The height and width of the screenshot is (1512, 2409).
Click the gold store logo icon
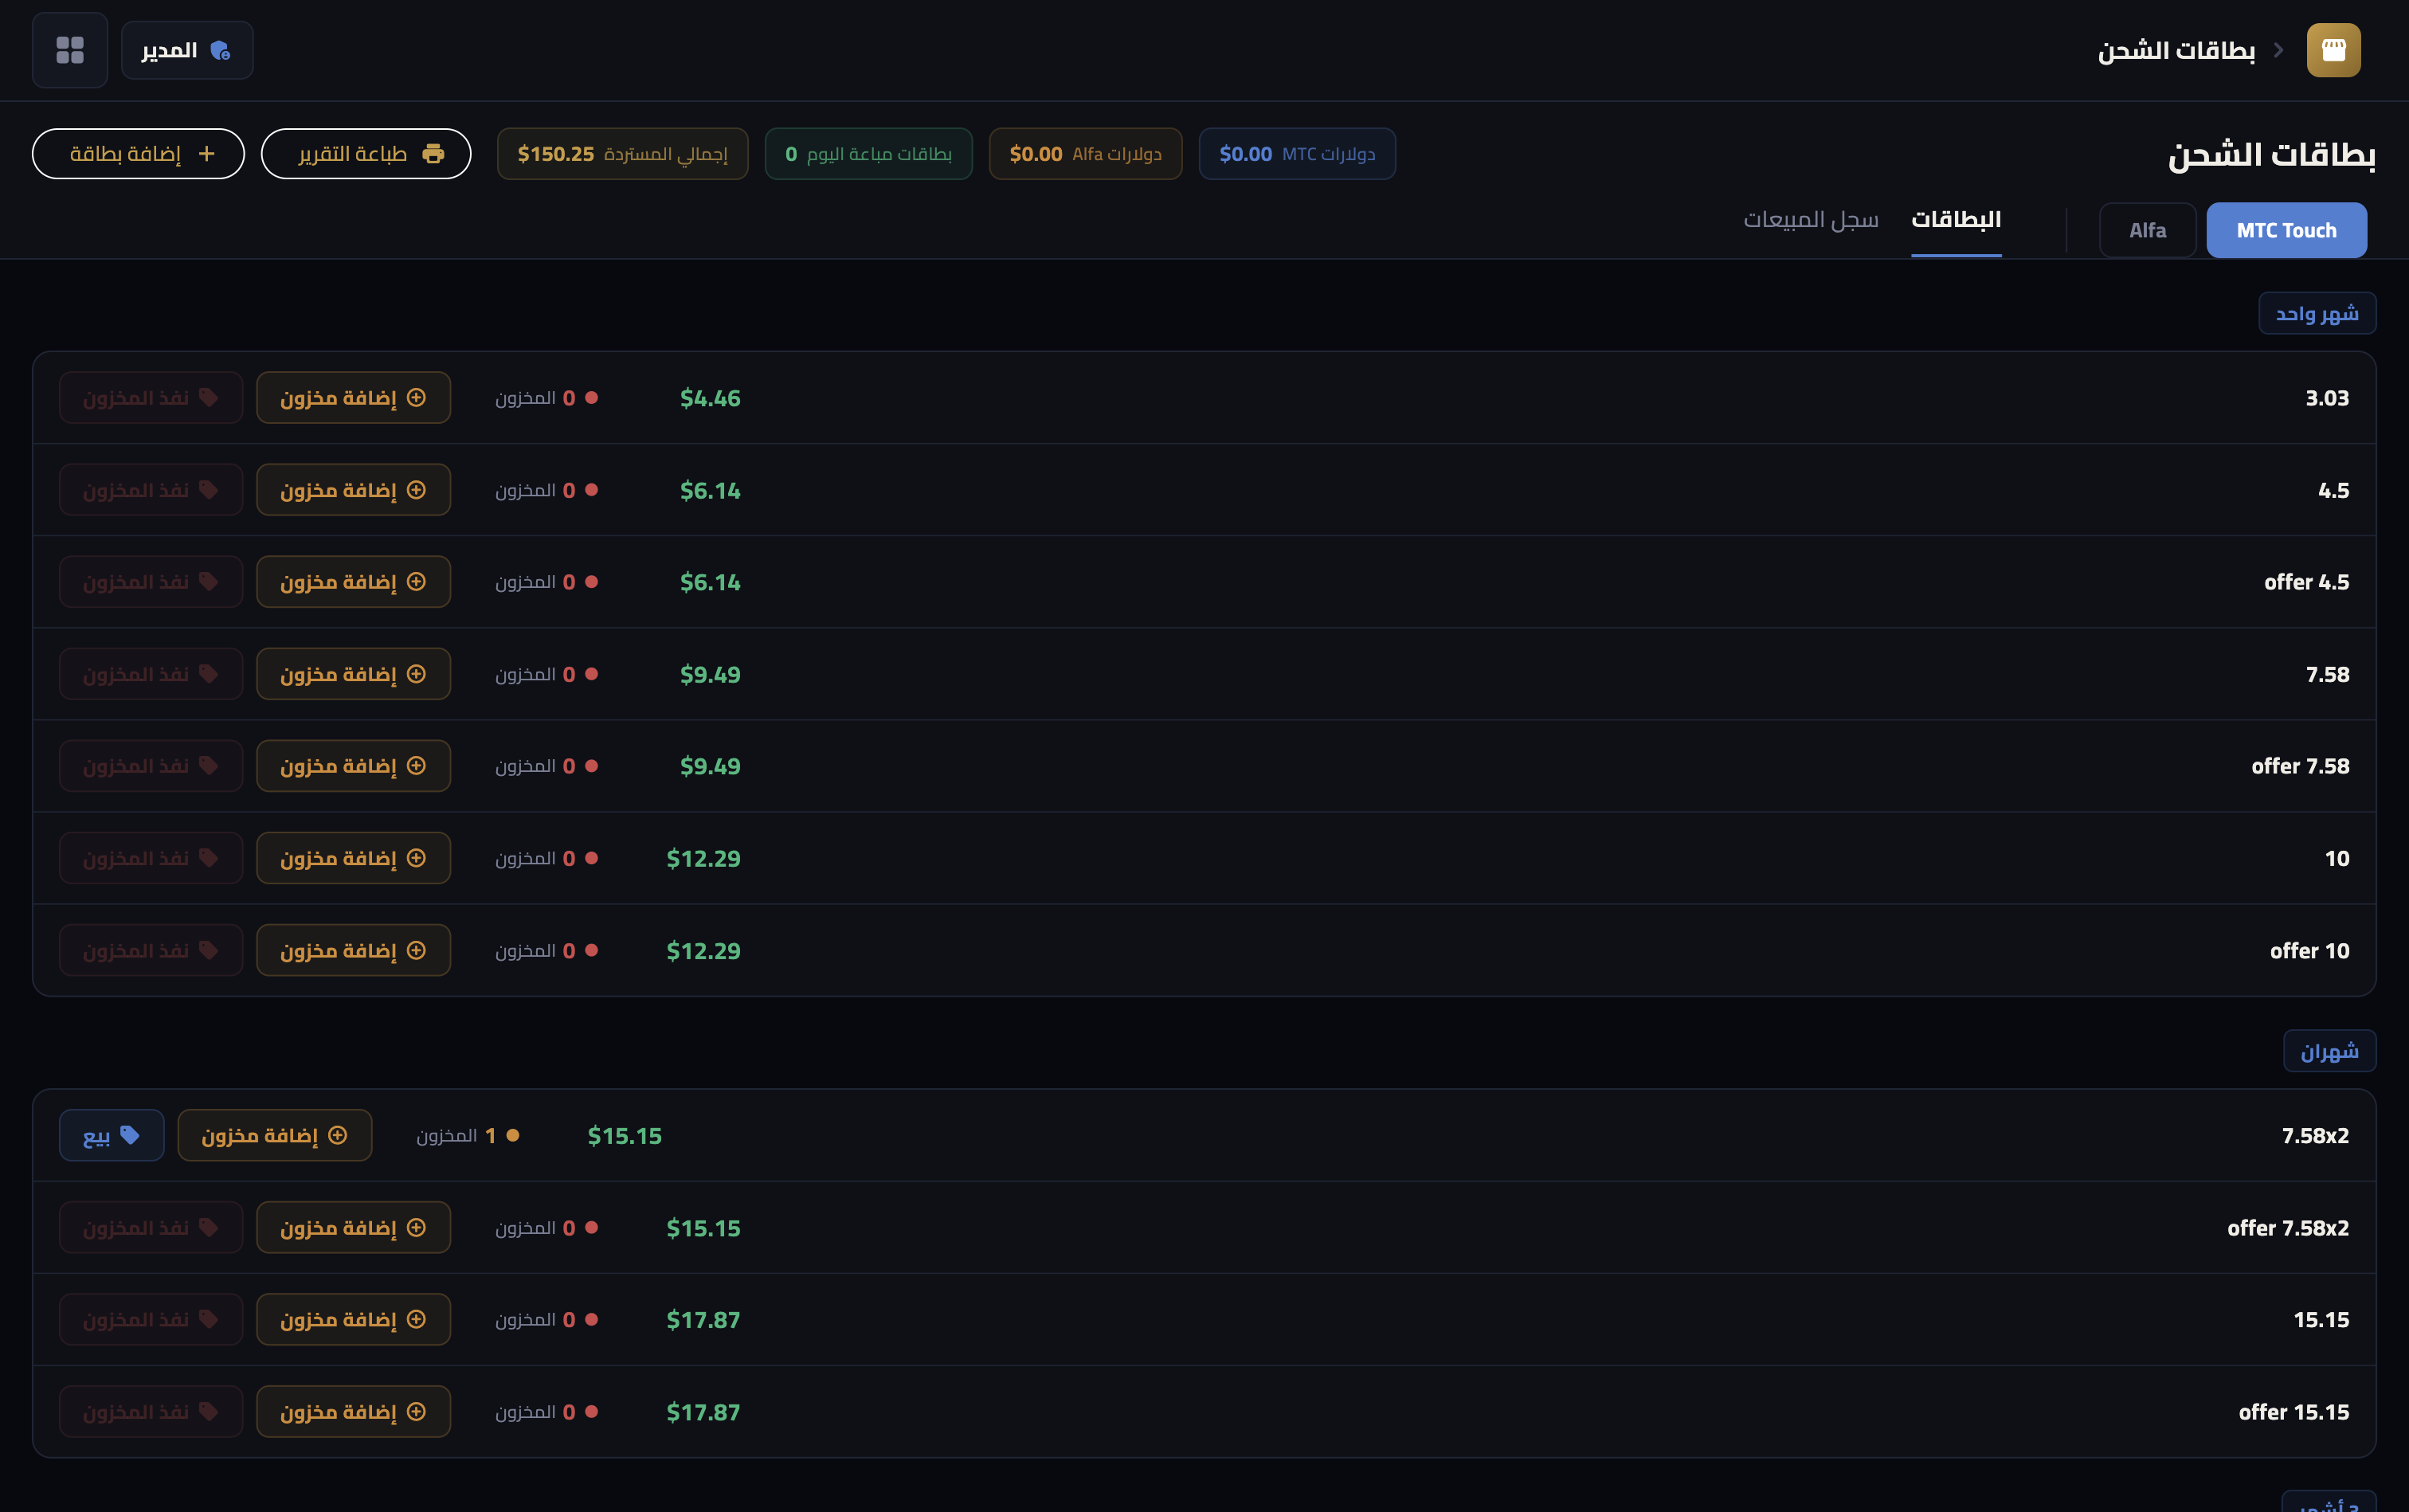click(2333, 50)
